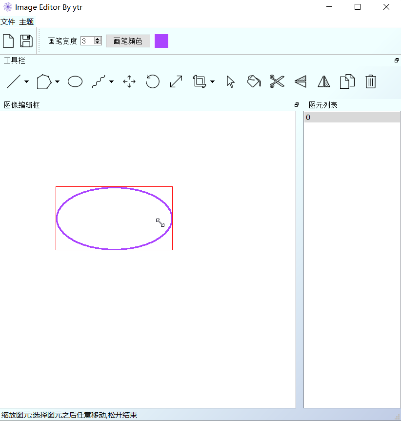Open the 文件 menu
401x421 pixels.
(x=8, y=22)
